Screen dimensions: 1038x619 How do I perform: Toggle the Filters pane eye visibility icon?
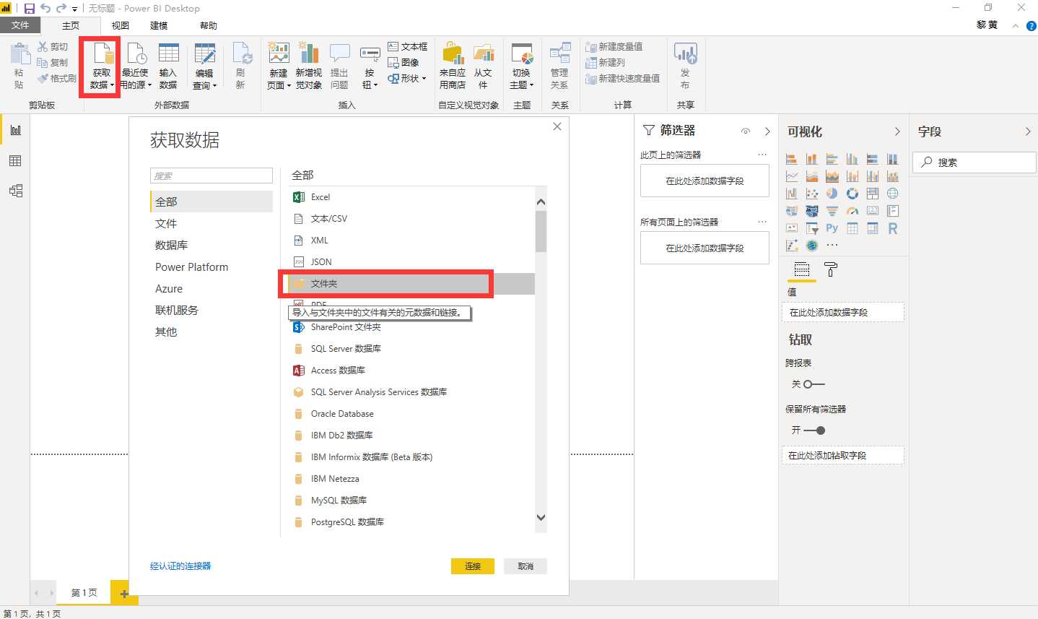(746, 131)
